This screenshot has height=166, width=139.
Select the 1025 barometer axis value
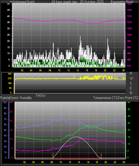pyautogui.click(x=129, y=4)
